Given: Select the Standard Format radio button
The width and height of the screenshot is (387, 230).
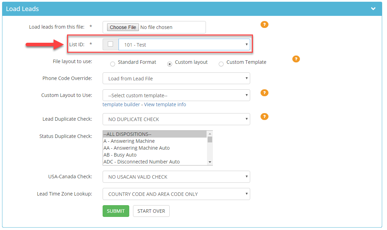Looking at the screenshot, I should click(x=113, y=64).
